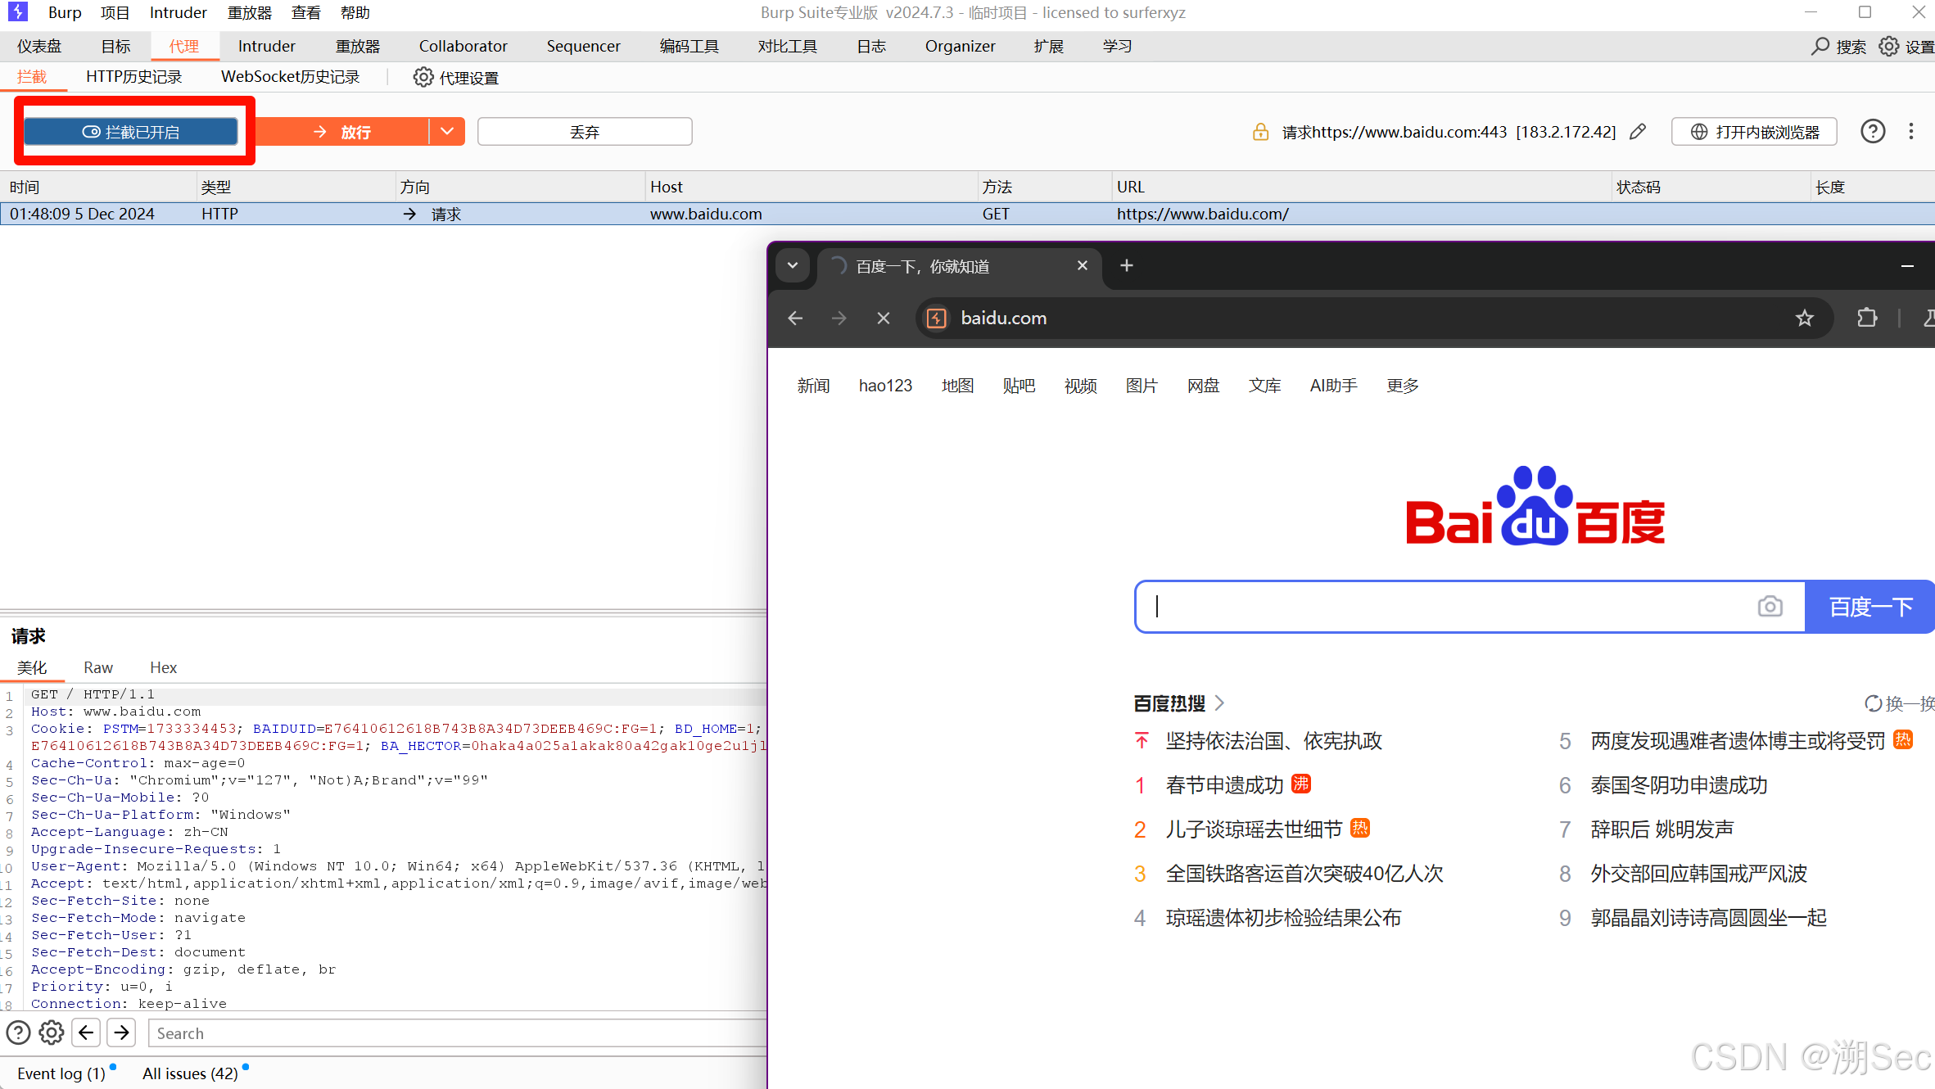Open the 帮助 help menu

point(355,13)
